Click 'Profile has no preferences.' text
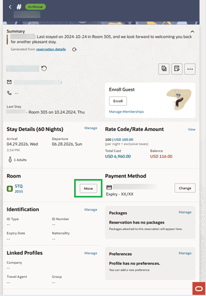Screen dimensions: 206x296 click(x=135, y=263)
